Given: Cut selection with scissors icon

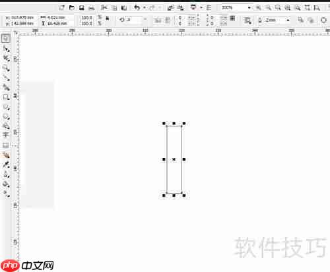Looking at the screenshot, I should [x=104, y=8].
